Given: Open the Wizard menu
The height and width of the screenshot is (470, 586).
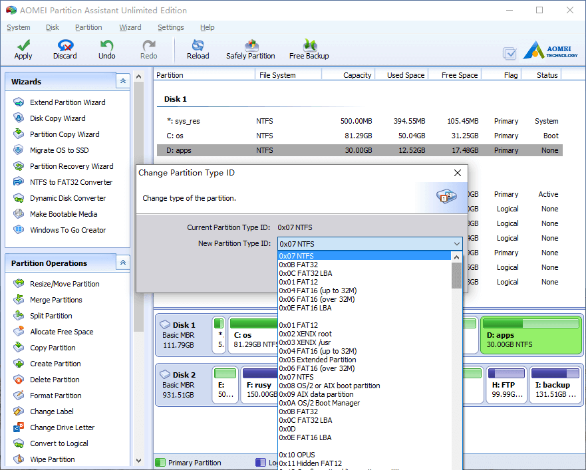Looking at the screenshot, I should click(130, 27).
